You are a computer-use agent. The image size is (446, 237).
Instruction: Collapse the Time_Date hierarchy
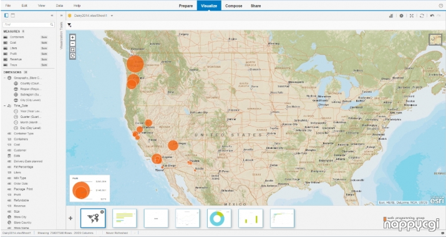5,105
